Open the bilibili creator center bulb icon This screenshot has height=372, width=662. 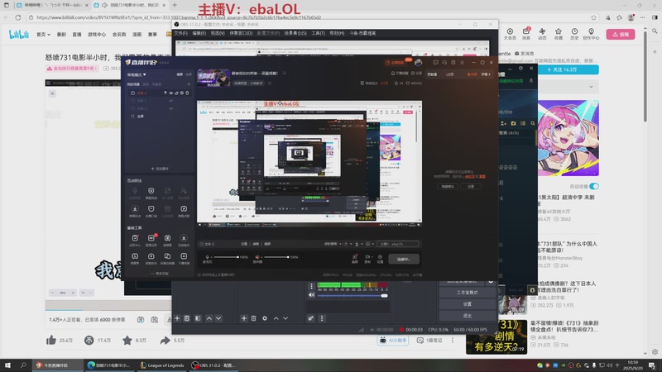click(591, 34)
